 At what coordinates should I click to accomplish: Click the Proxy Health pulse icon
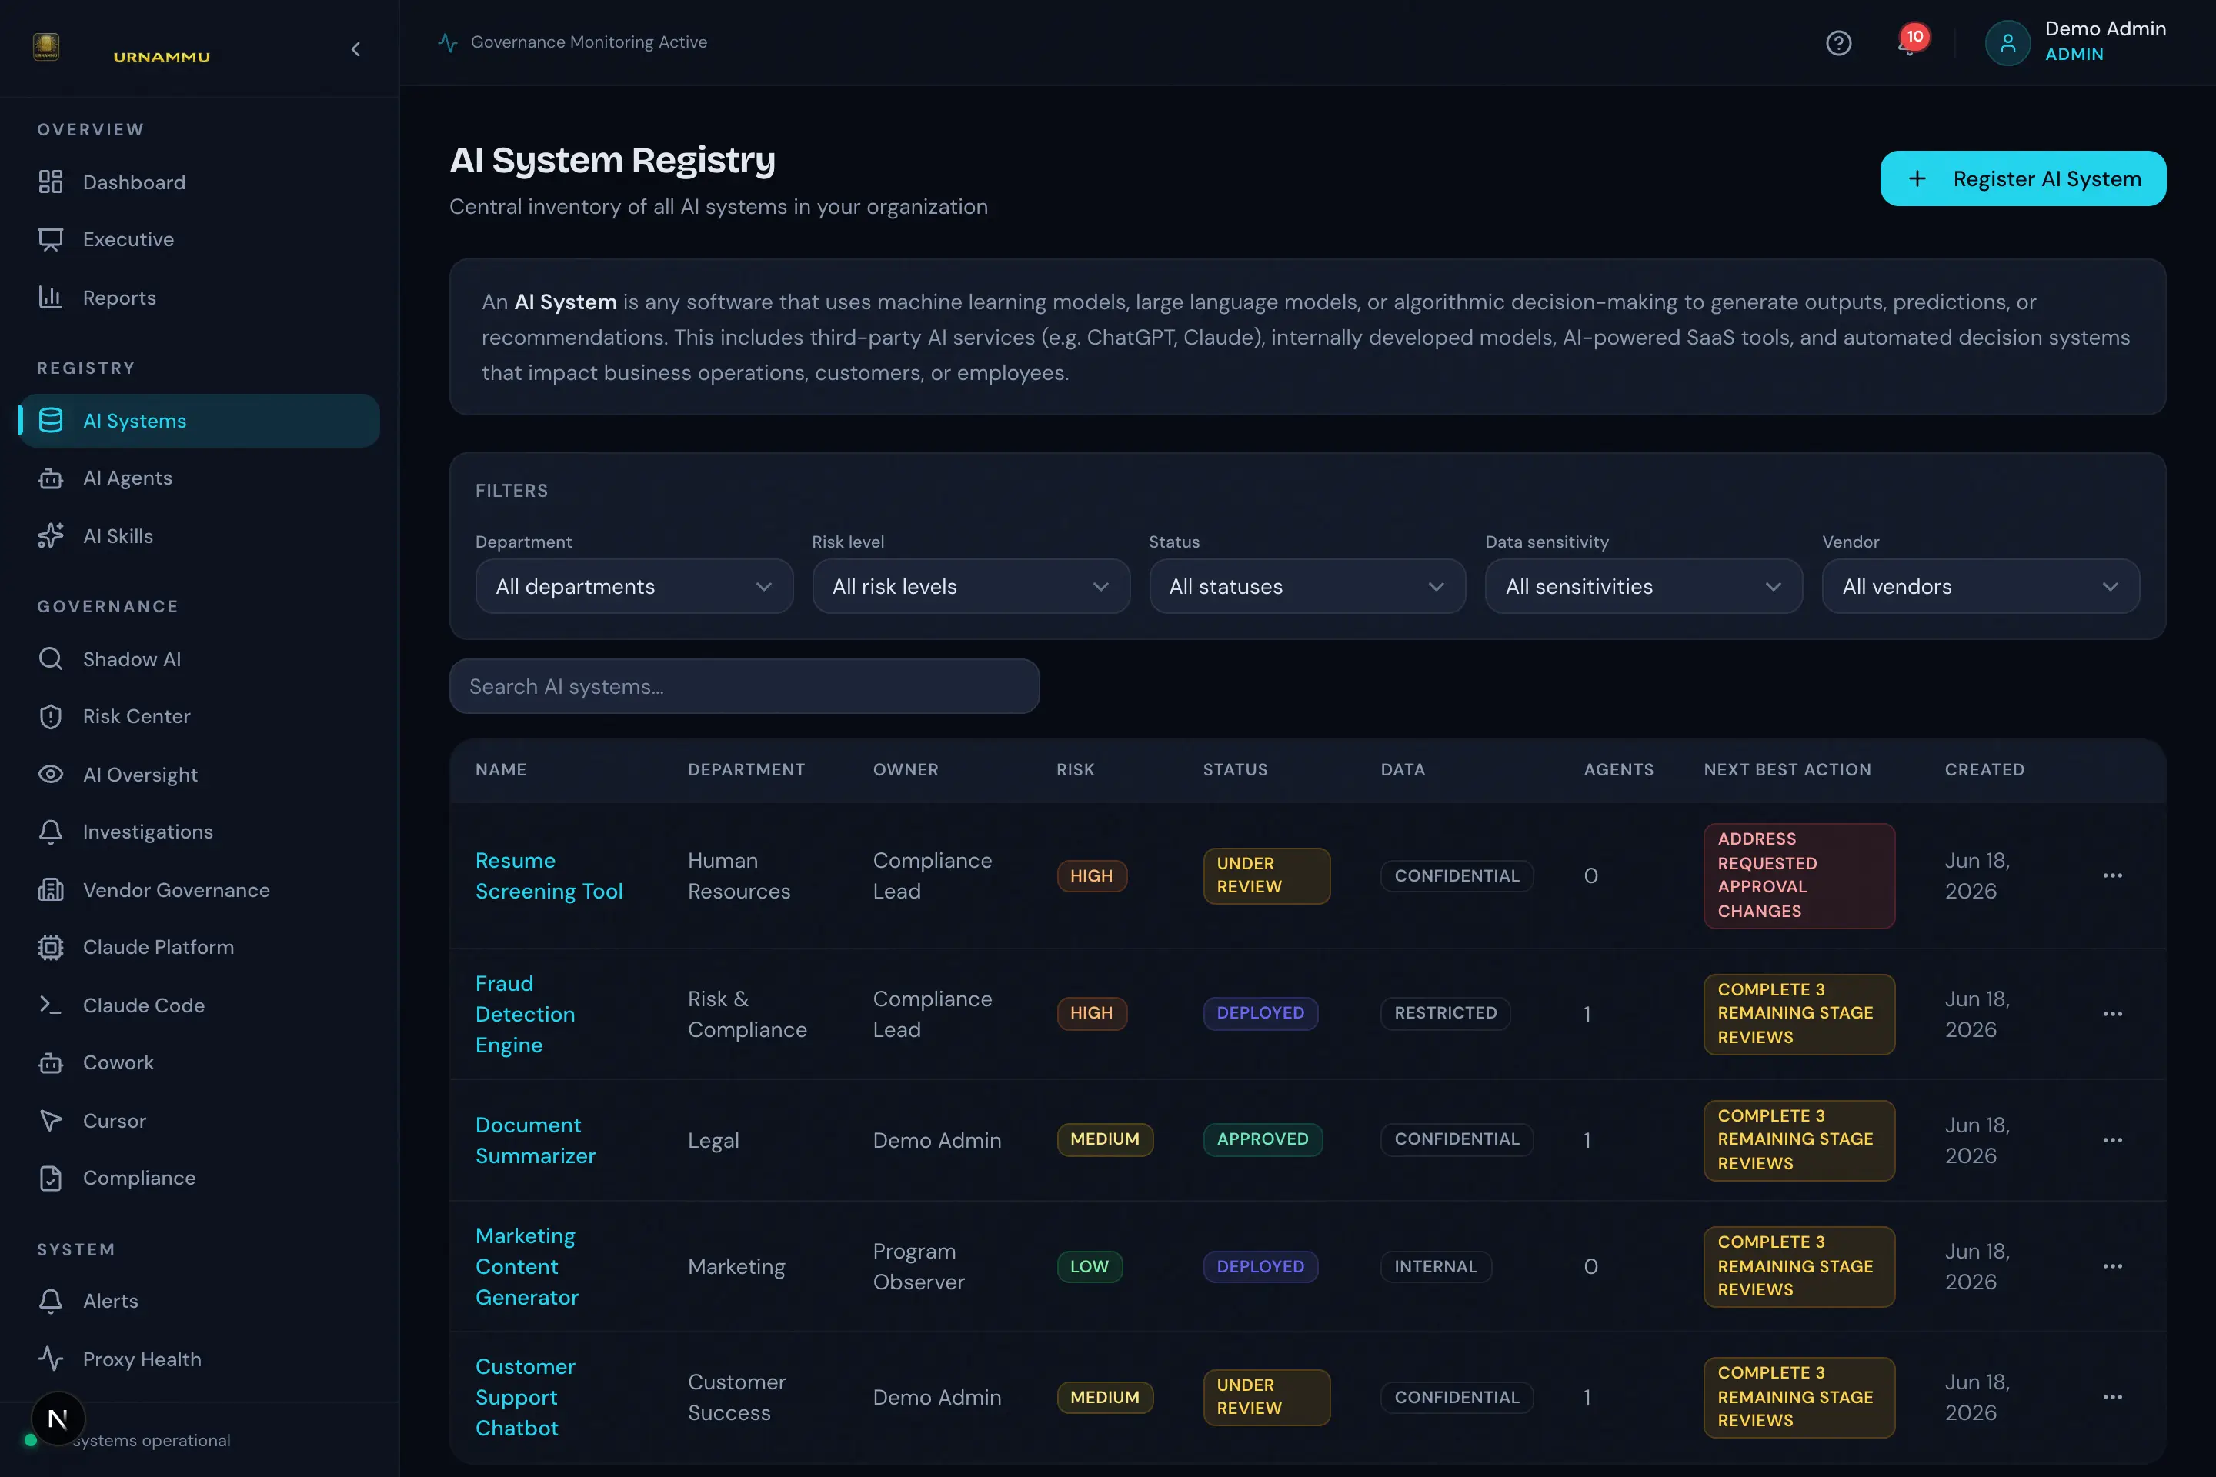[51, 1359]
